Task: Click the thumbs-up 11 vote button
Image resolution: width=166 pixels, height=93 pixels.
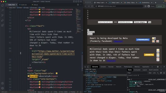Action: [x=158, y=51]
